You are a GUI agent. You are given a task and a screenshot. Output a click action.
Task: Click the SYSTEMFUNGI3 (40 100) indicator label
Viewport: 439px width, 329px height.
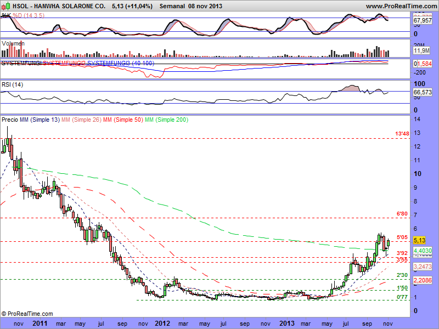tap(121, 63)
